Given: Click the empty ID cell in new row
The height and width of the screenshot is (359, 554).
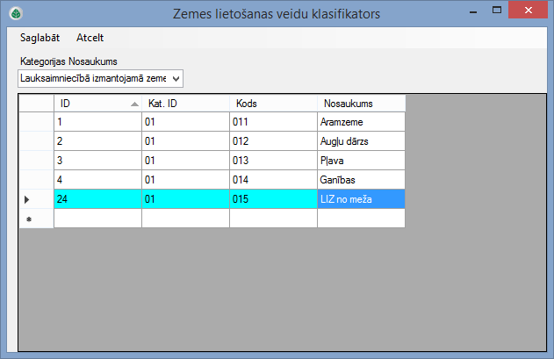Looking at the screenshot, I should pos(97,219).
